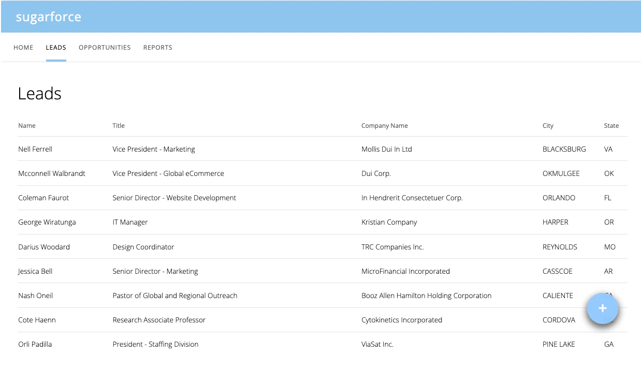Image resolution: width=641 pixels, height=369 pixels.
Task: Click city CASSCOE
Action: [558, 271]
